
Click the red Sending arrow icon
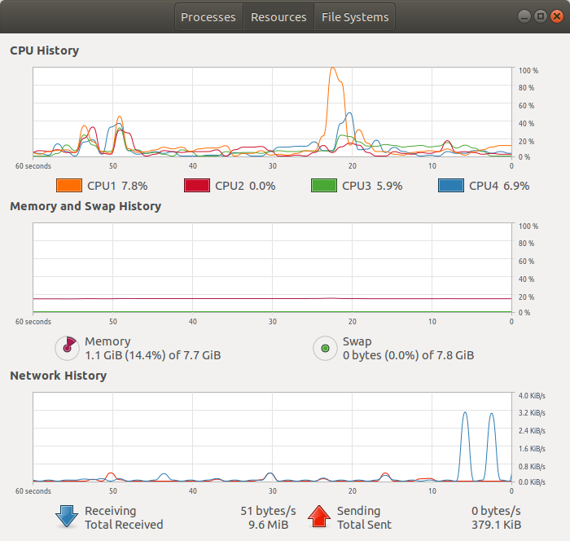319,517
